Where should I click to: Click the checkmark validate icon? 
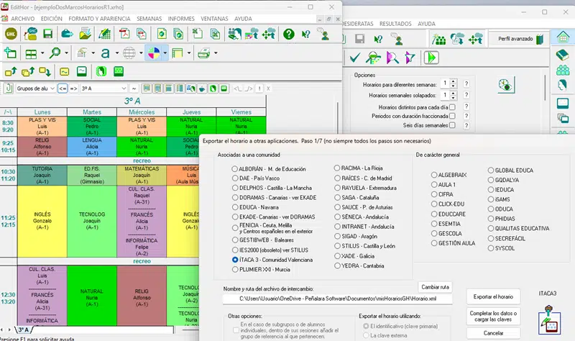[x=354, y=58]
